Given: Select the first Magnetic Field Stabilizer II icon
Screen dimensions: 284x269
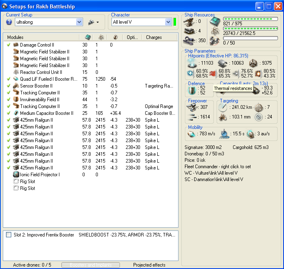Looking at the screenshot, I should (x=16, y=52).
